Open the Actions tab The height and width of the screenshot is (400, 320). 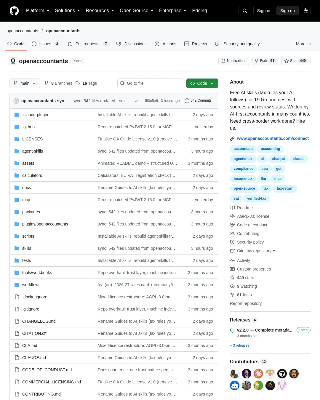pos(166,44)
